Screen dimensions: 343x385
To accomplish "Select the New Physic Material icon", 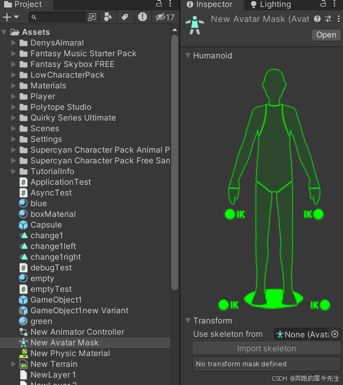I will 24,353.
